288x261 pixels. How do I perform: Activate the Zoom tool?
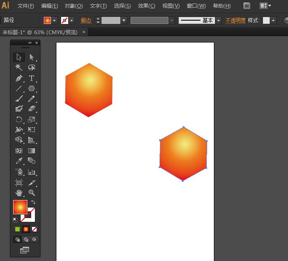pos(32,193)
